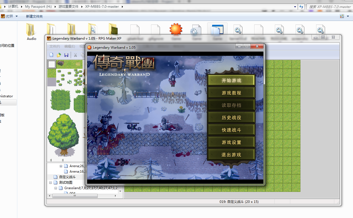353x218 pixels.
Task: Click the orange sun Game application icon in Explorer
Action: pos(176,29)
